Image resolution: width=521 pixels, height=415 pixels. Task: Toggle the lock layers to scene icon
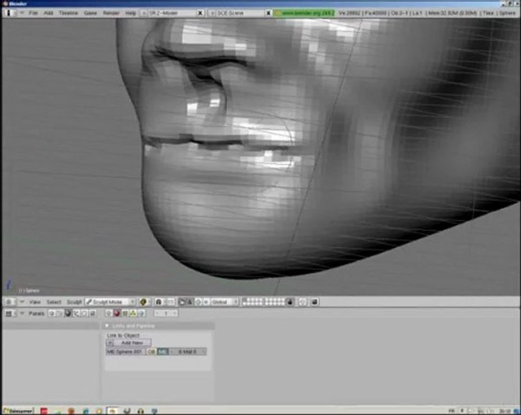(x=290, y=302)
